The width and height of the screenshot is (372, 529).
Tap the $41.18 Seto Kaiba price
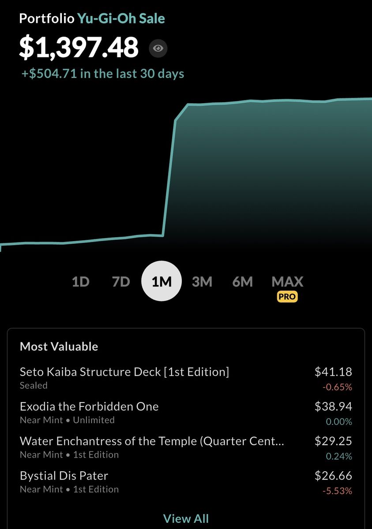333,372
